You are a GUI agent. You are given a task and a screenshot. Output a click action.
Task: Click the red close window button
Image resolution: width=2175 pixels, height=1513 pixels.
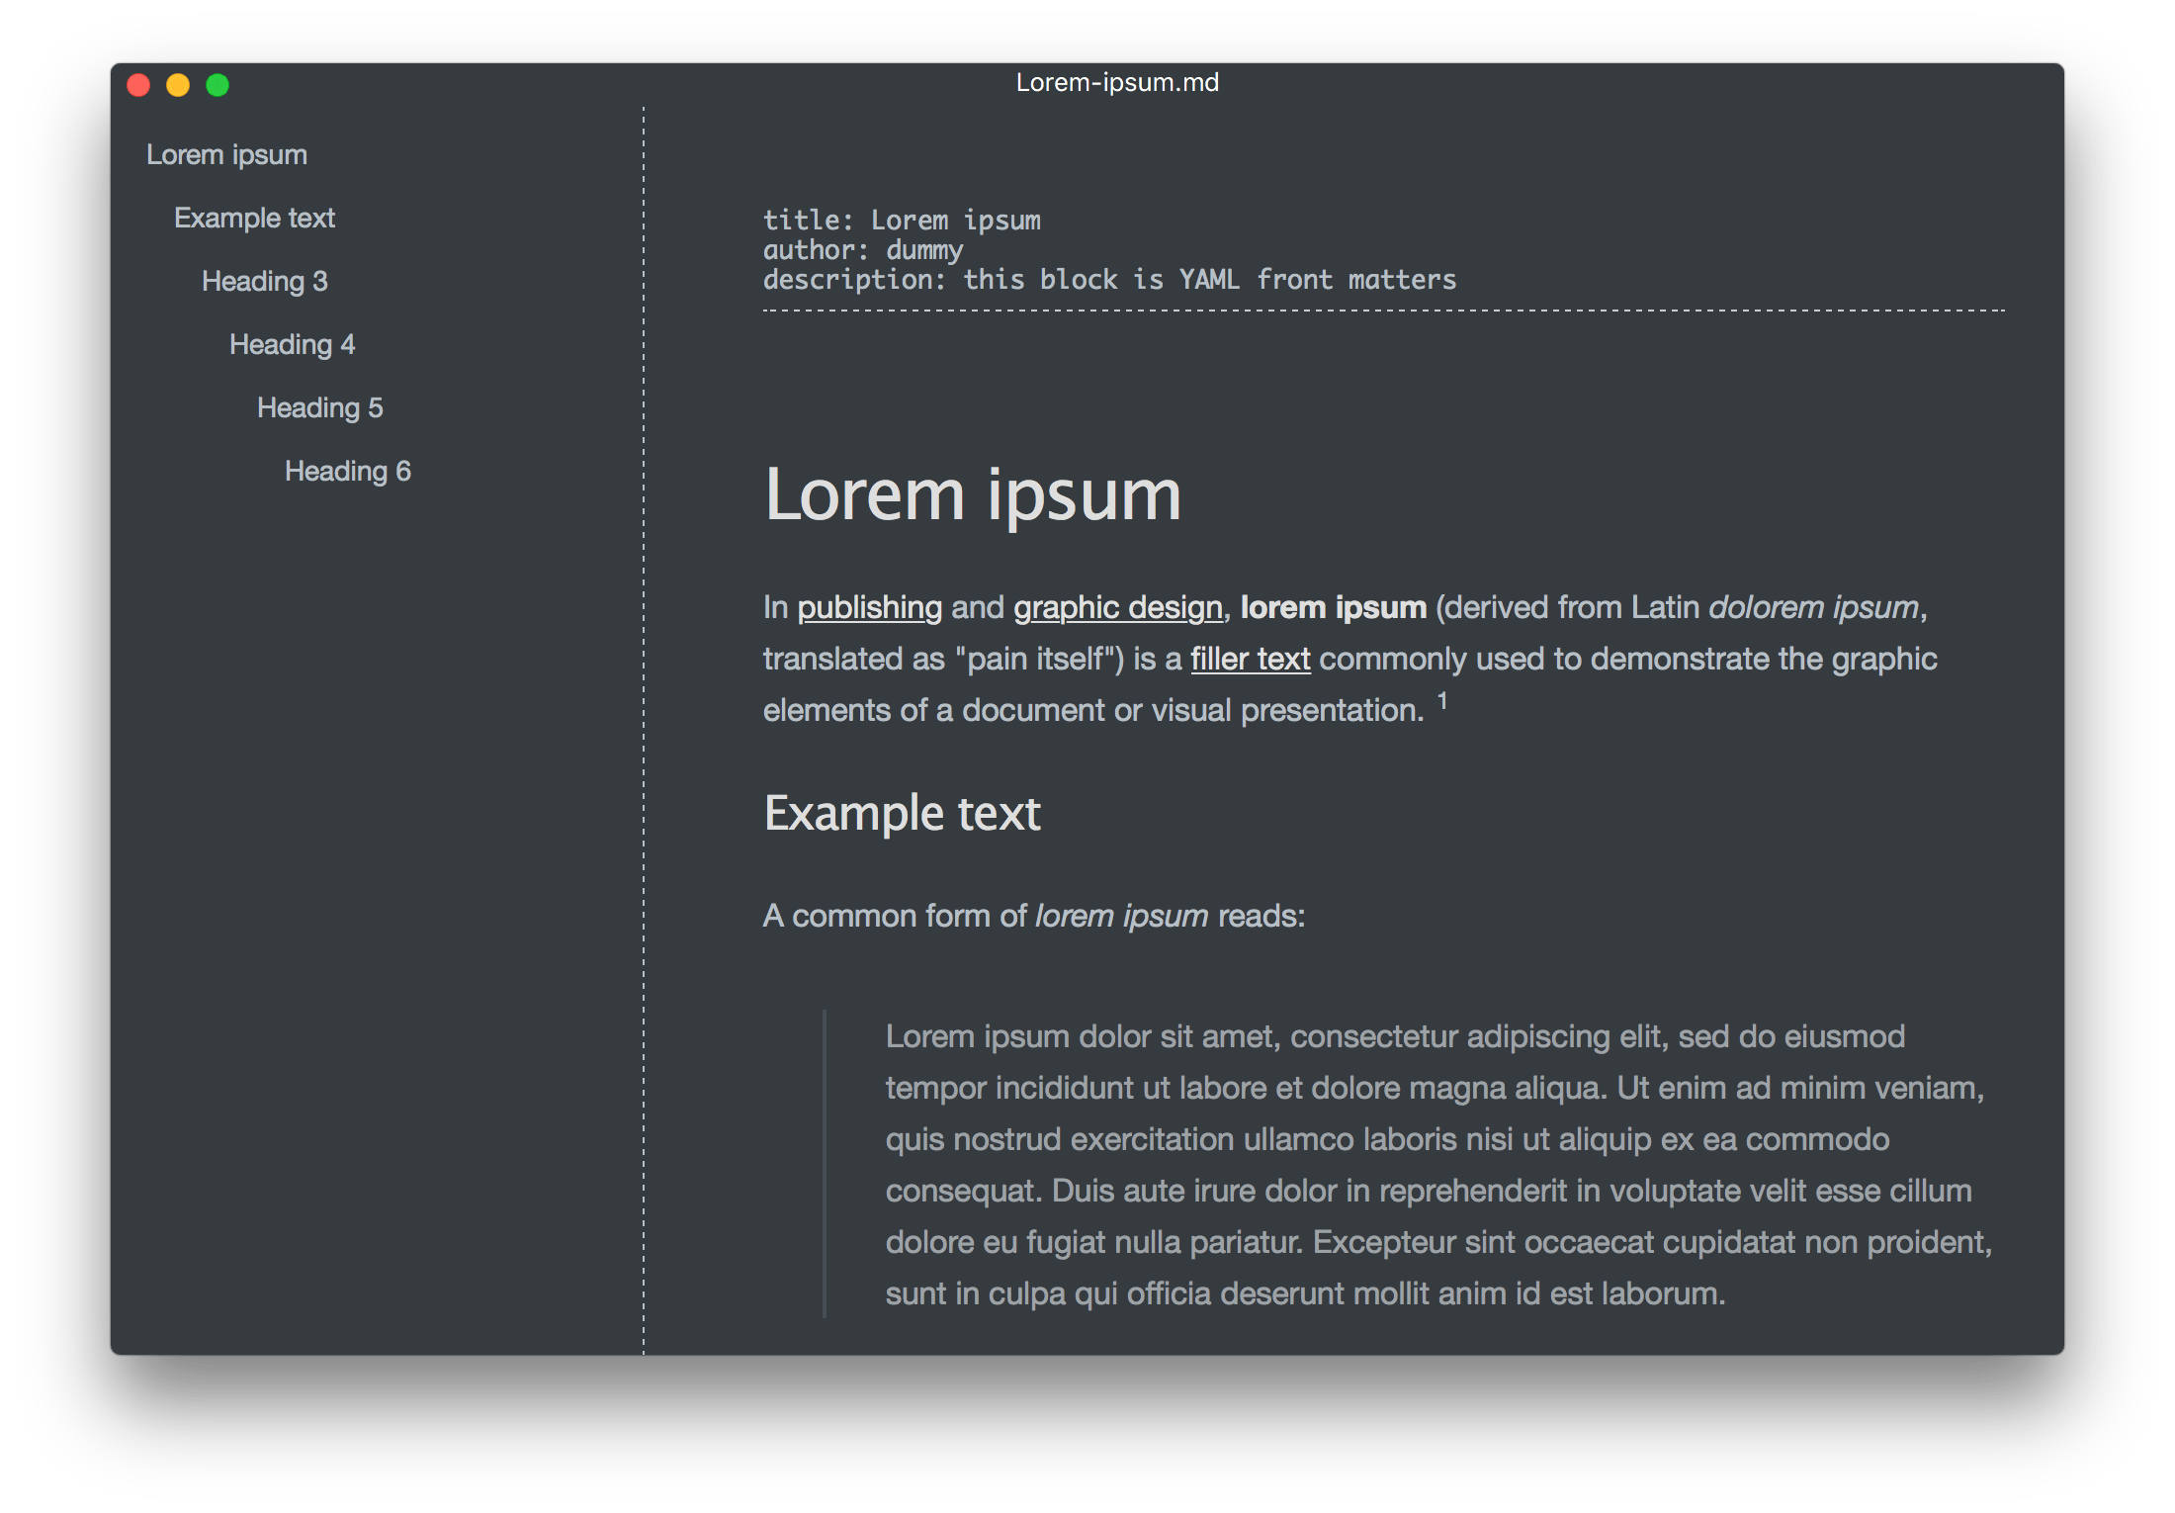[x=139, y=86]
